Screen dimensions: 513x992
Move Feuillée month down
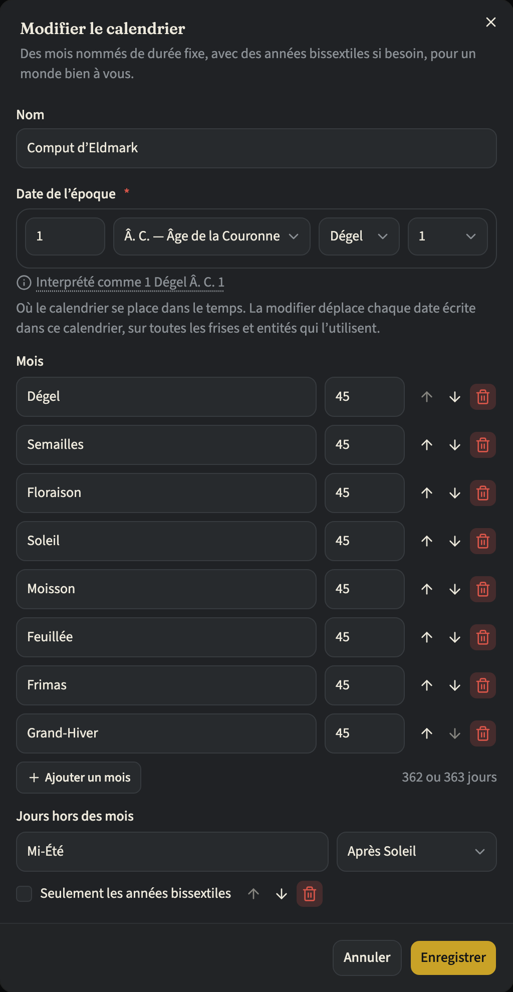455,637
